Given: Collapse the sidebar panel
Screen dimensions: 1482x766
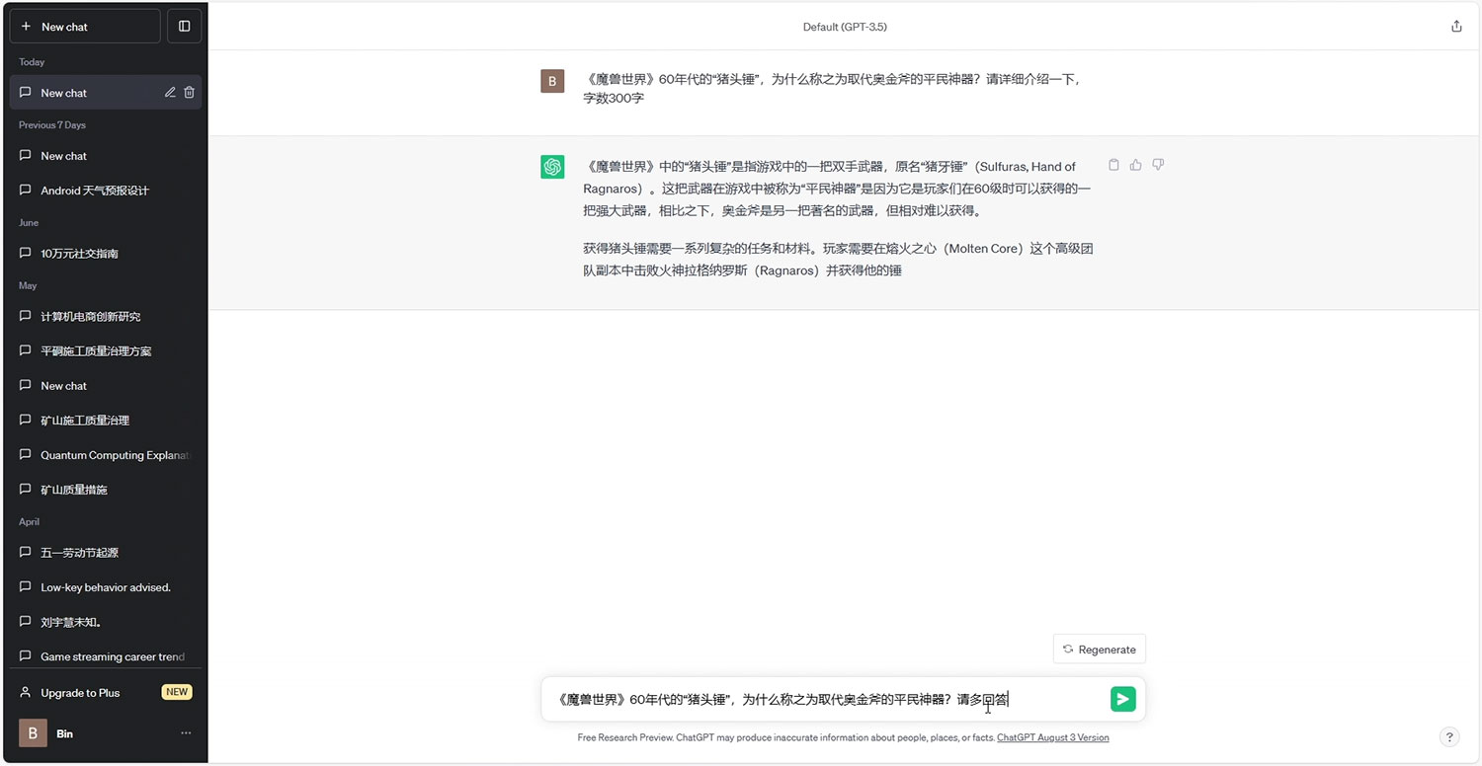Looking at the screenshot, I should pyautogui.click(x=184, y=26).
